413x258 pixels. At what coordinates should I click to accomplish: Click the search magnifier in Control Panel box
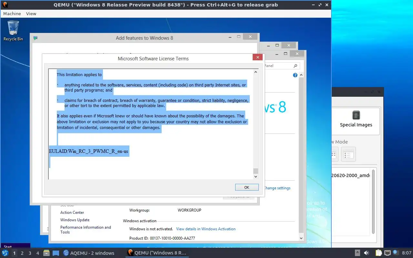click(x=295, y=66)
